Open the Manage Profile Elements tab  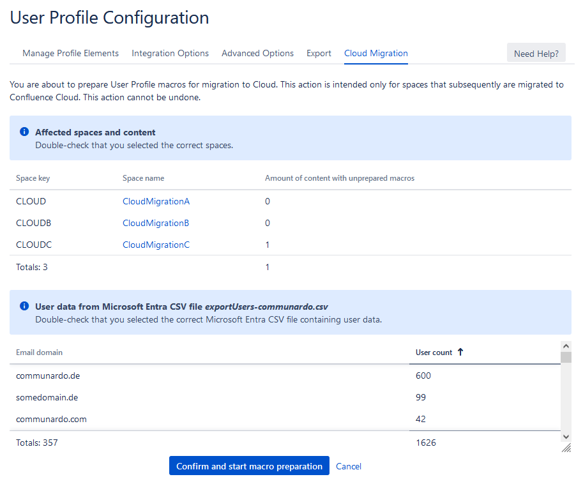[x=70, y=53]
